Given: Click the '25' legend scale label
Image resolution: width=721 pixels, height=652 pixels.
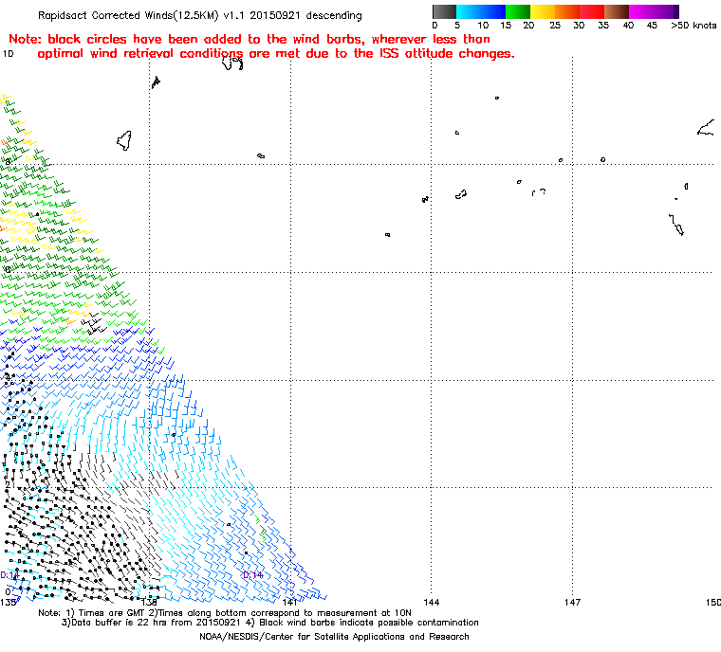Looking at the screenshot, I should (555, 26).
